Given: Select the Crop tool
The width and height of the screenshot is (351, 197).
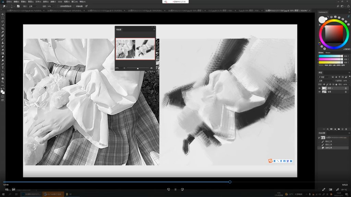Looking at the screenshot, I should 3,28.
